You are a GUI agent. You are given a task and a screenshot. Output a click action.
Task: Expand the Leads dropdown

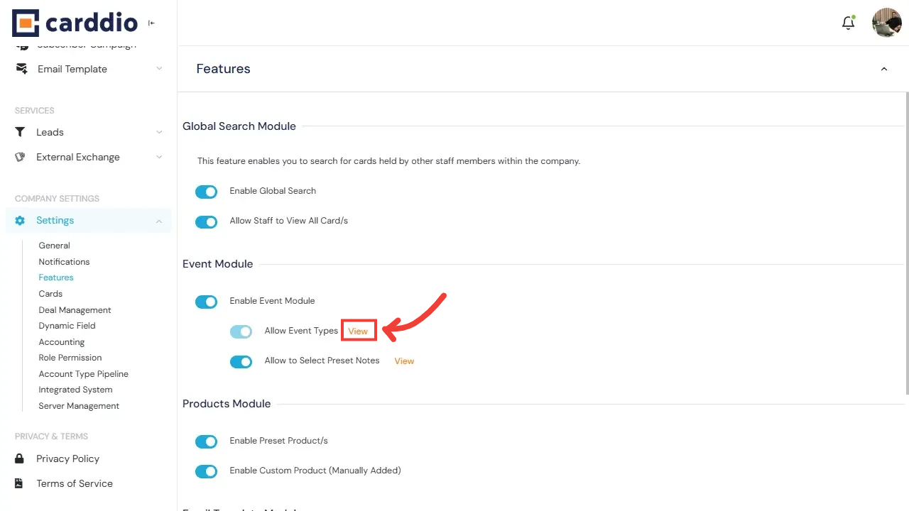(x=159, y=132)
